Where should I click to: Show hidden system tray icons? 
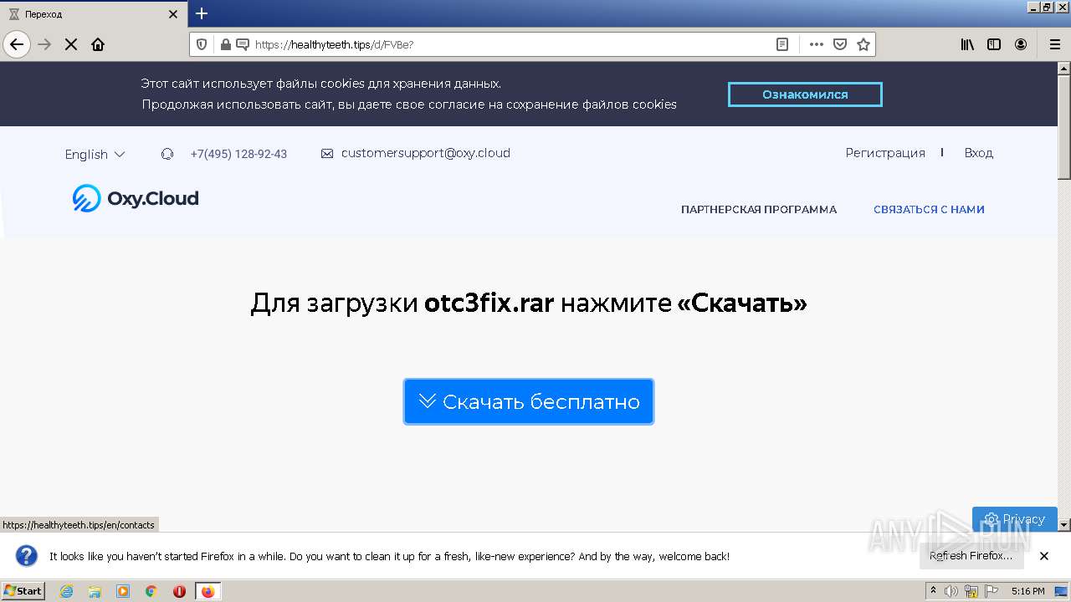click(934, 591)
